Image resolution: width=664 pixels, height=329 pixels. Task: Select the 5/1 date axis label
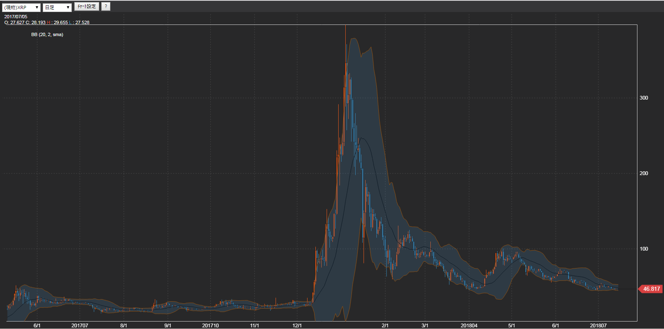click(512, 325)
